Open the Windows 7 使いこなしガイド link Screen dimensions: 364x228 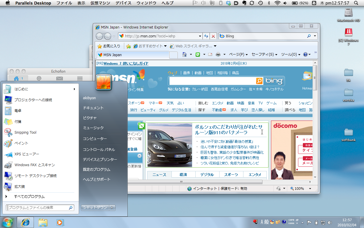[x=126, y=64]
